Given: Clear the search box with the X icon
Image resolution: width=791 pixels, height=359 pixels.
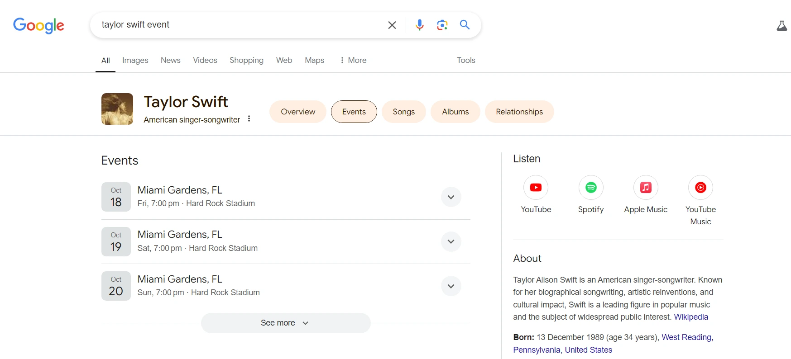Looking at the screenshot, I should point(392,25).
